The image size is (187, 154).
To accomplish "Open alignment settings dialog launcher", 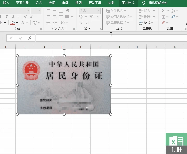I will point(74,29).
